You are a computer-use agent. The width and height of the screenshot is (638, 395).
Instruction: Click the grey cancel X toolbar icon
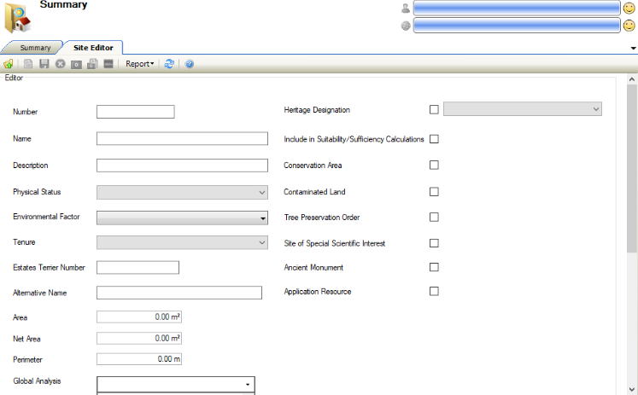click(60, 64)
